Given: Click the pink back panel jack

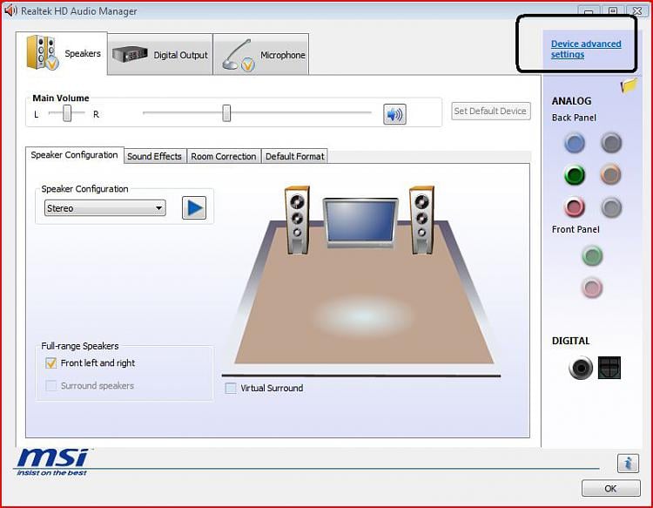Looking at the screenshot, I should click(x=575, y=207).
